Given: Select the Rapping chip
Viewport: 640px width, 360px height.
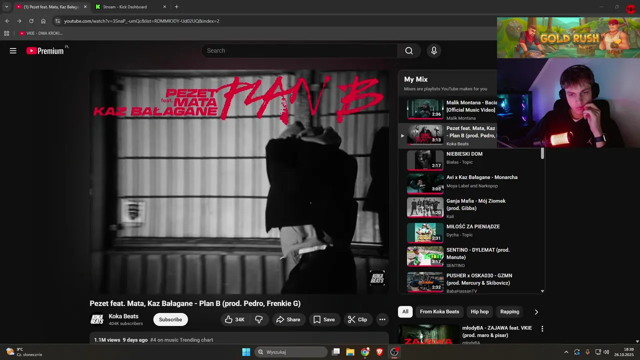Looking at the screenshot, I should click(x=509, y=311).
